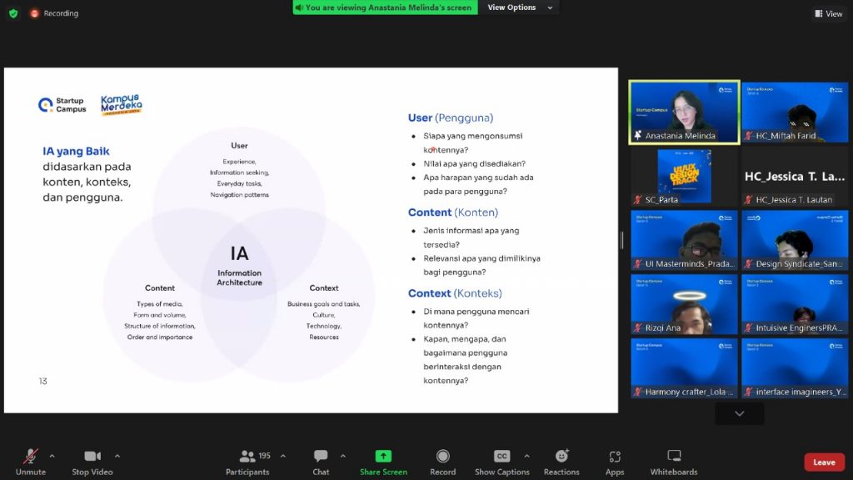The width and height of the screenshot is (853, 480).
Task: Click the divider handle beside shared screen
Action: coord(622,240)
